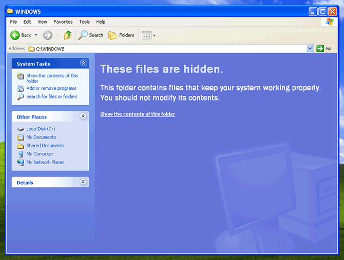
Task: Open My Computer link
Action: click(40, 154)
